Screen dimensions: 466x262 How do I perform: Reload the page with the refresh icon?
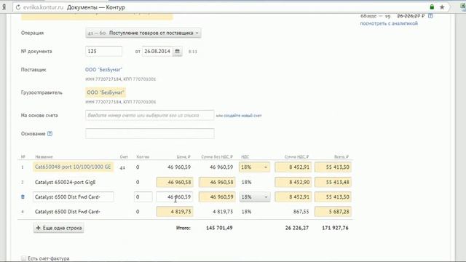coord(17,7)
